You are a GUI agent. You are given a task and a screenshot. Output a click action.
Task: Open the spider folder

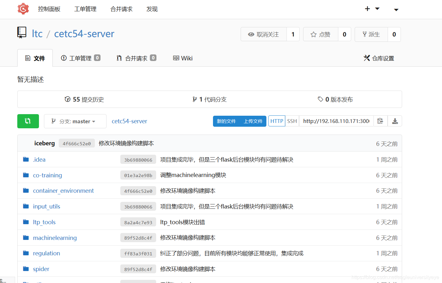[x=41, y=269]
